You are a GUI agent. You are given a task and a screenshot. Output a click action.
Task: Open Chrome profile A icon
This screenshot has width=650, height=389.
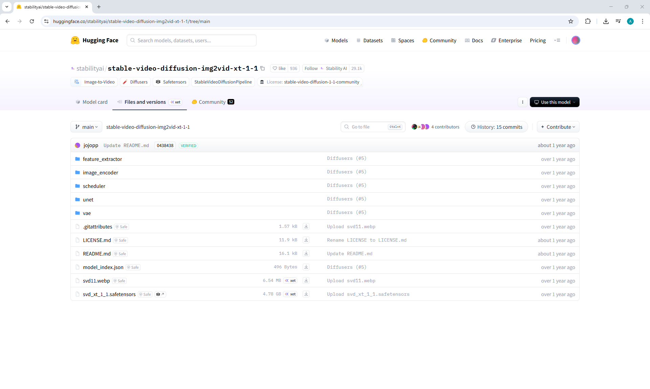630,21
